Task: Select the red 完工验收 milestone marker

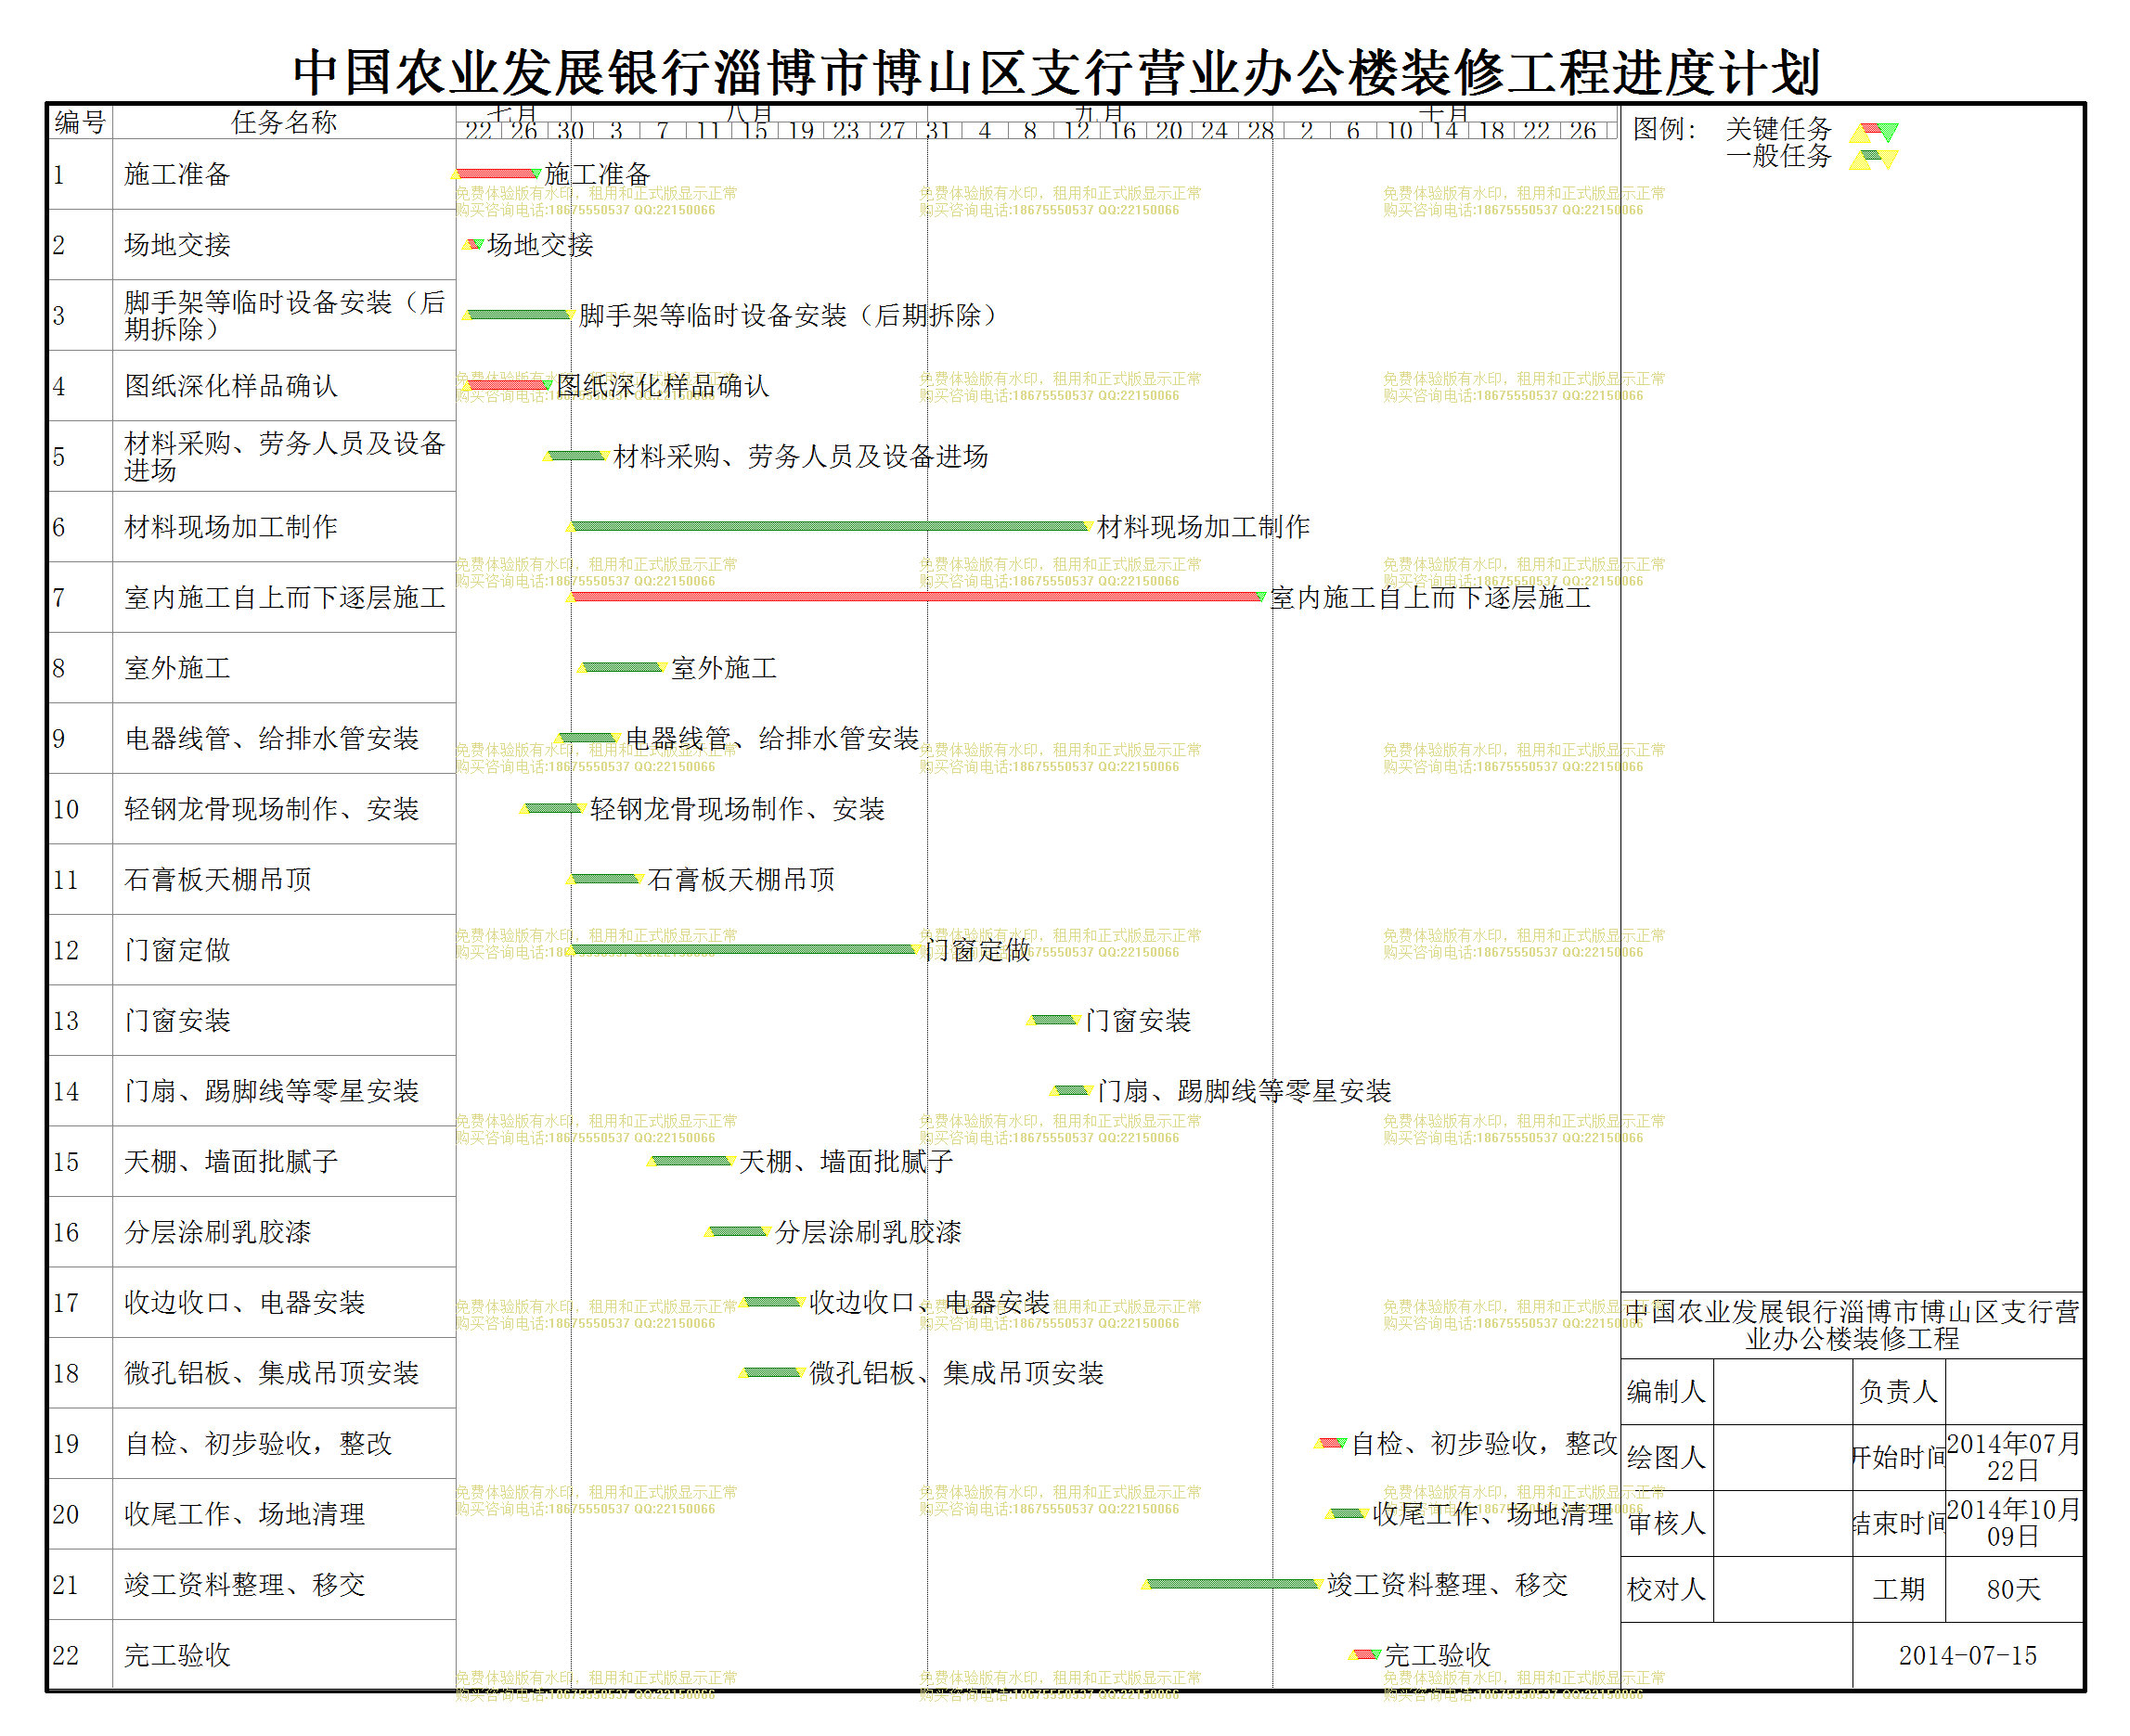Action: [x=1365, y=1654]
